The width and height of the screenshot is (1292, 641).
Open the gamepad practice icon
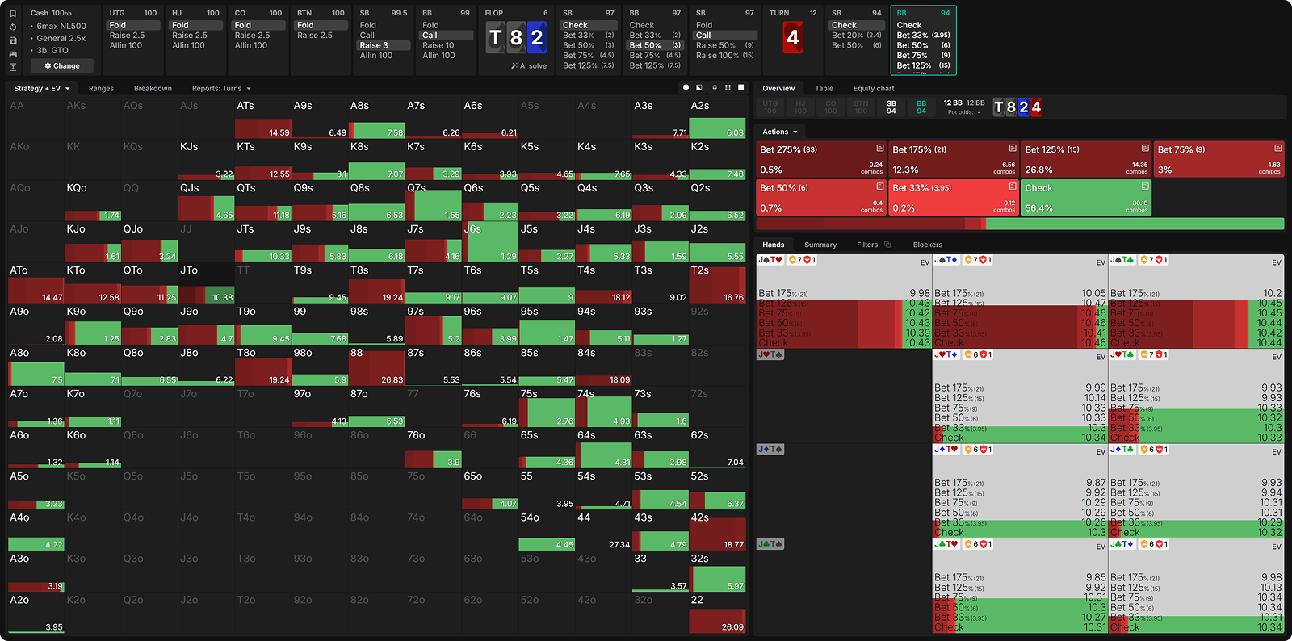(13, 53)
